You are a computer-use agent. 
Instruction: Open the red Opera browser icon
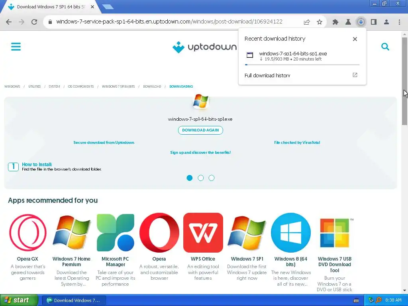[159, 233]
